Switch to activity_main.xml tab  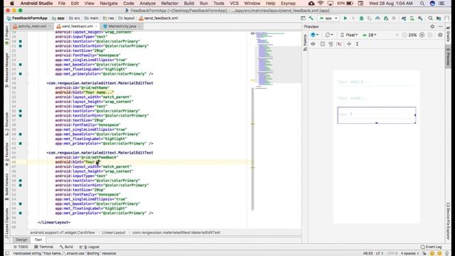tap(32, 26)
